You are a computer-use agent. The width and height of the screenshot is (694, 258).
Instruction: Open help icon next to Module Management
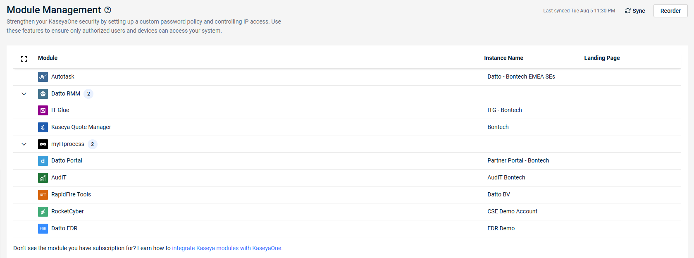(x=108, y=10)
